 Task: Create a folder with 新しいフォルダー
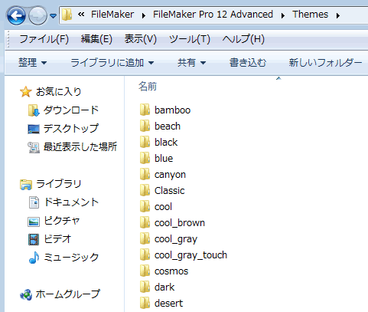click(x=325, y=63)
